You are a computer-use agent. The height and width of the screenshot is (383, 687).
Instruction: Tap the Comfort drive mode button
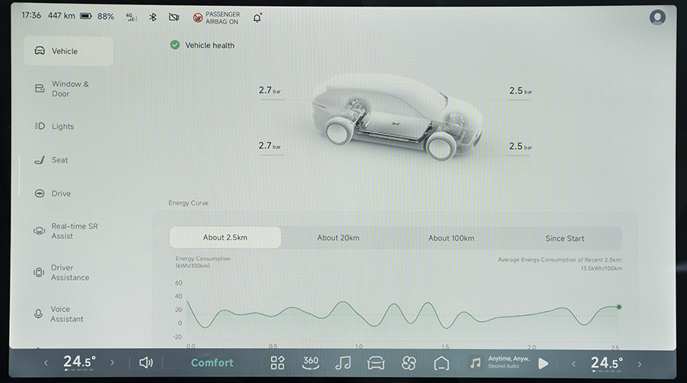point(212,362)
